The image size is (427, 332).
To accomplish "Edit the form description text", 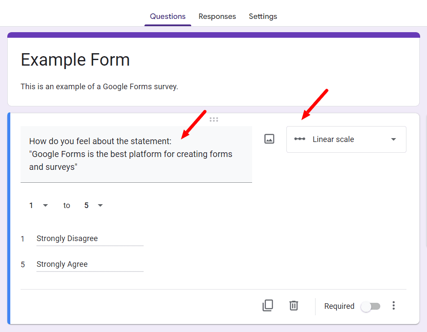I will (x=99, y=87).
